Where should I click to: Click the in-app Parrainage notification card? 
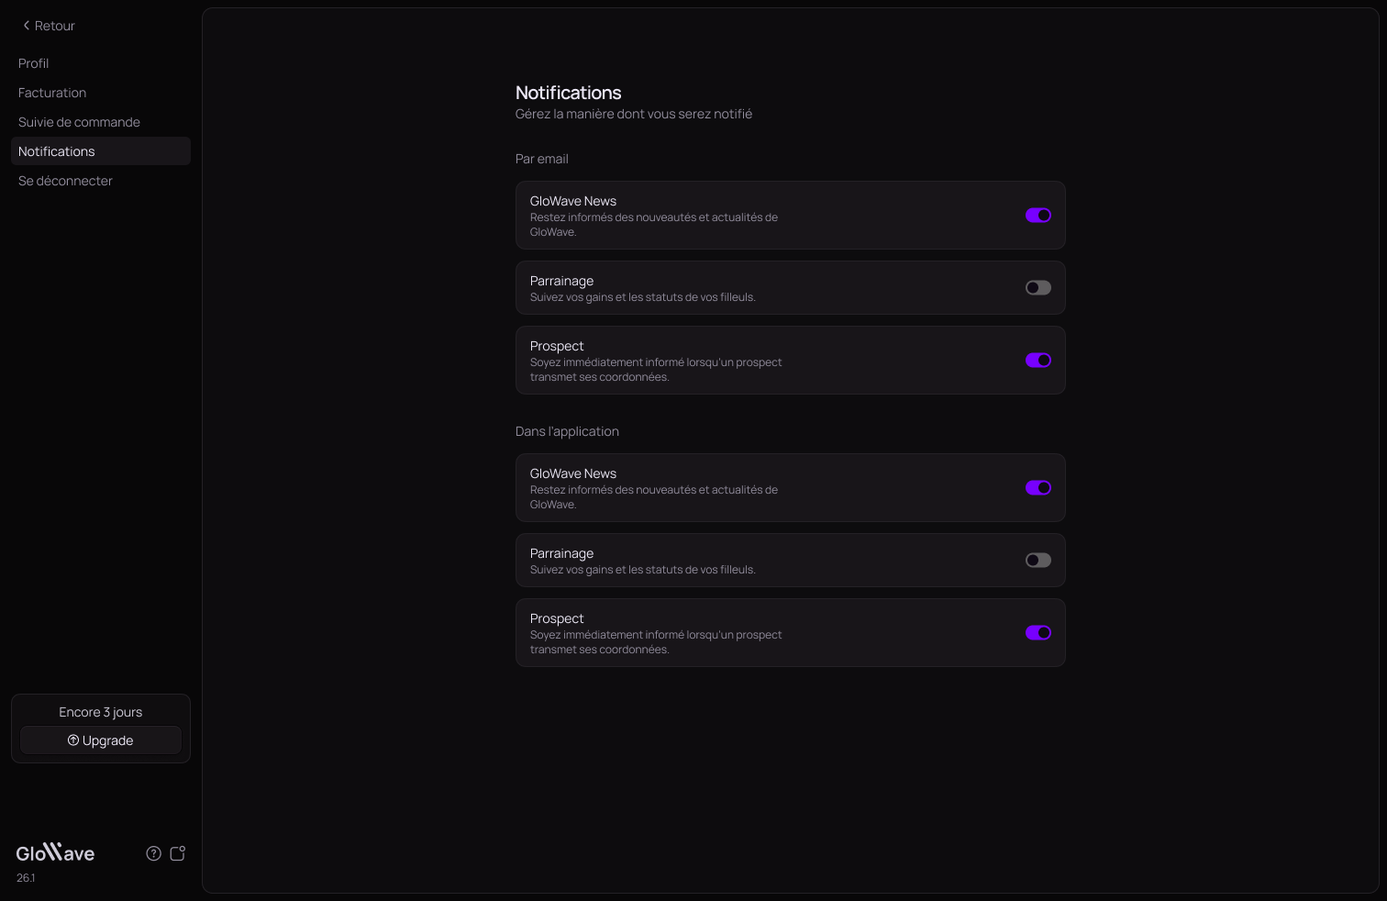pos(791,561)
